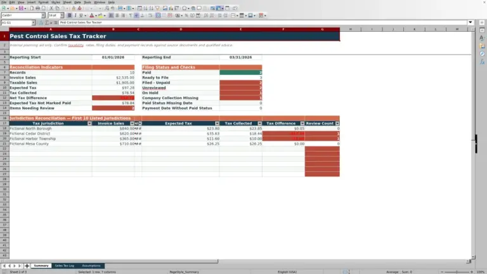Open the Sheet menu
Viewport: 487px width, 274px height.
[x=67, y=2]
